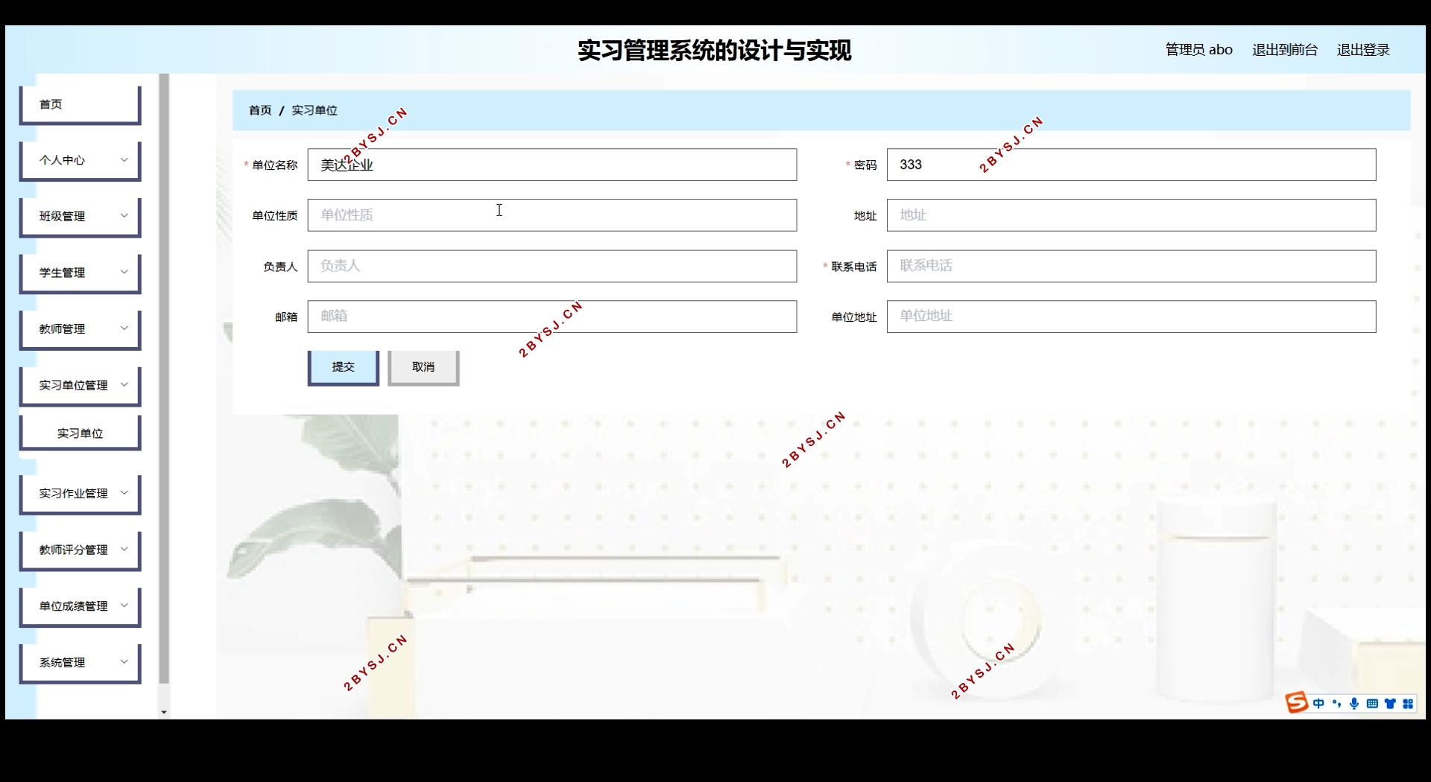Open the skin (shirt) icon in IME bar
The image size is (1431, 782).
pyautogui.click(x=1390, y=704)
